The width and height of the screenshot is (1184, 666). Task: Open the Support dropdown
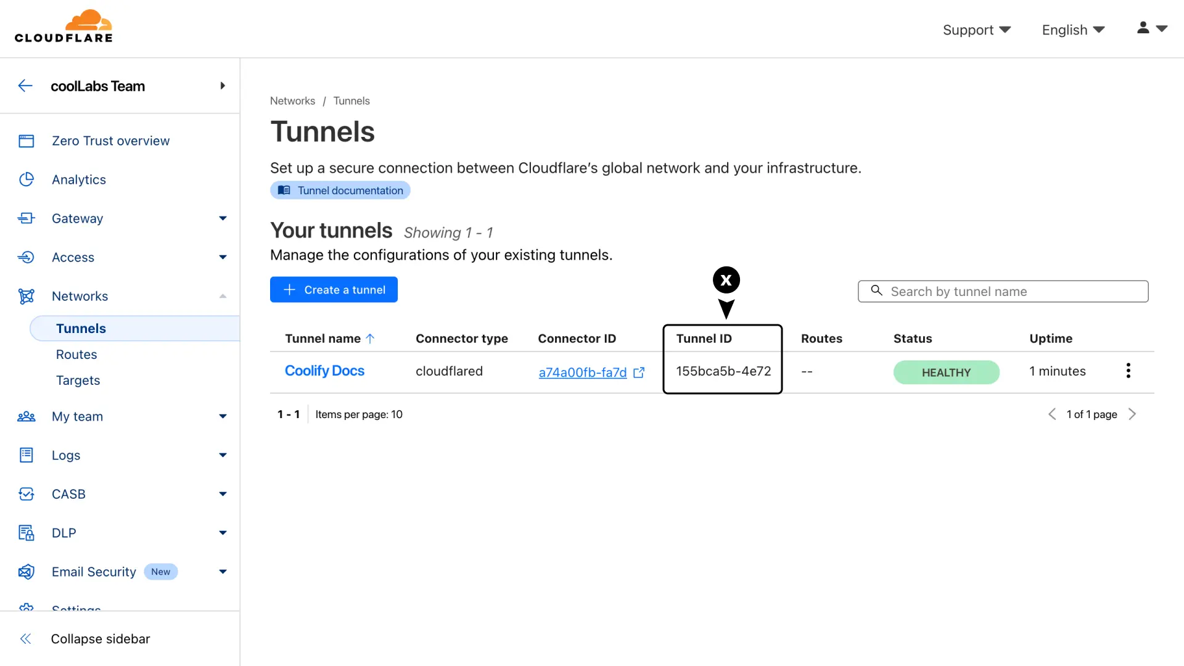click(976, 30)
